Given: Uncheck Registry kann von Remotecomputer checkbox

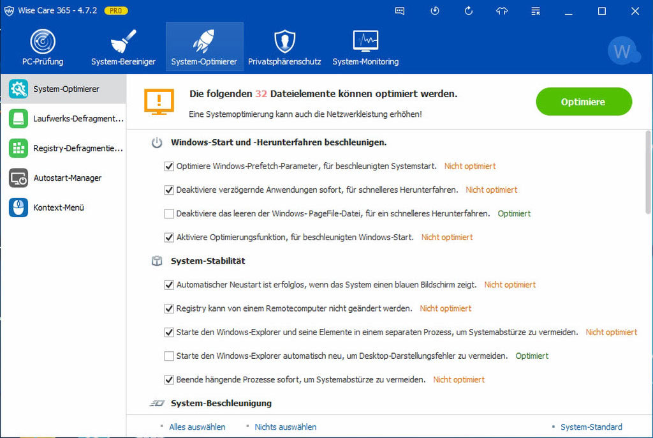Looking at the screenshot, I should (x=169, y=308).
